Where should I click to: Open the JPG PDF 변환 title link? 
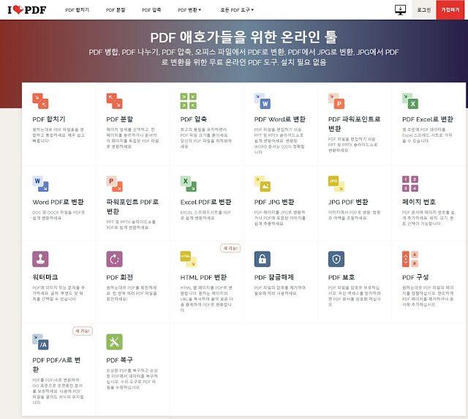pos(348,202)
